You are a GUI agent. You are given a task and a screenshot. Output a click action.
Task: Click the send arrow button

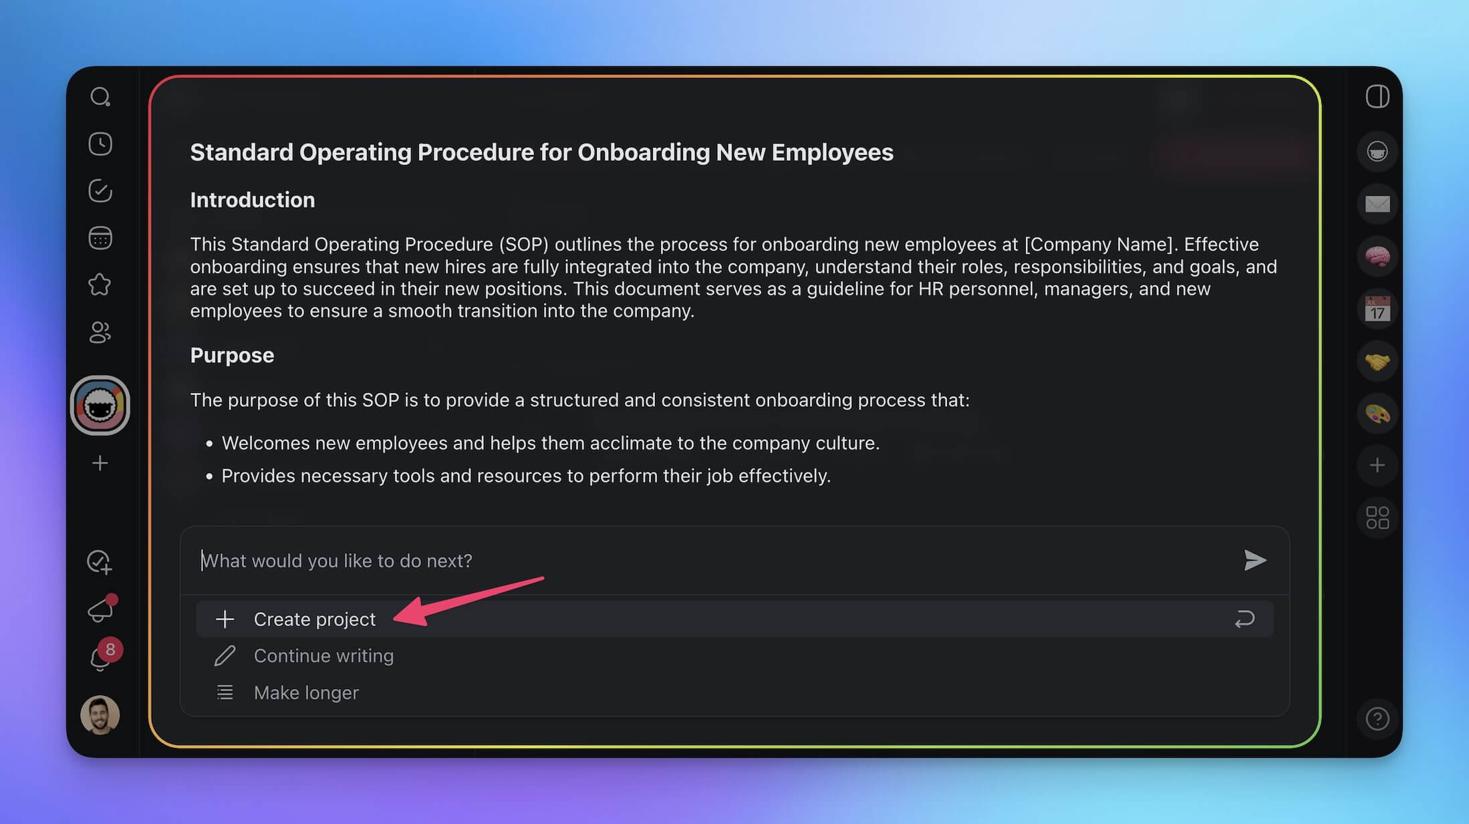[1254, 560]
